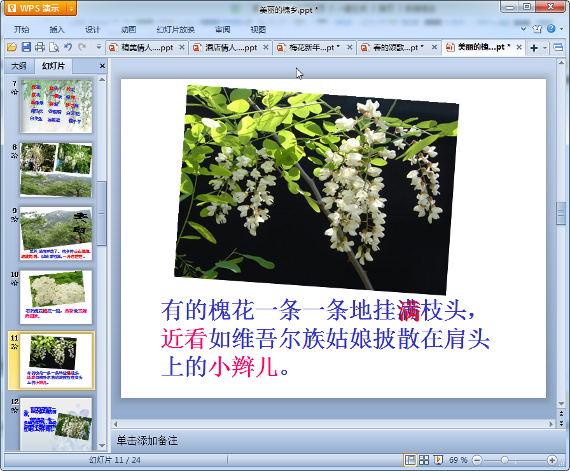Select slide 12 thumbnail

point(56,424)
